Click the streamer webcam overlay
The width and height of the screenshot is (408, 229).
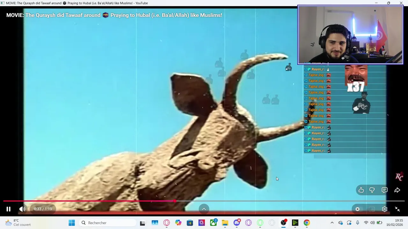(350, 35)
